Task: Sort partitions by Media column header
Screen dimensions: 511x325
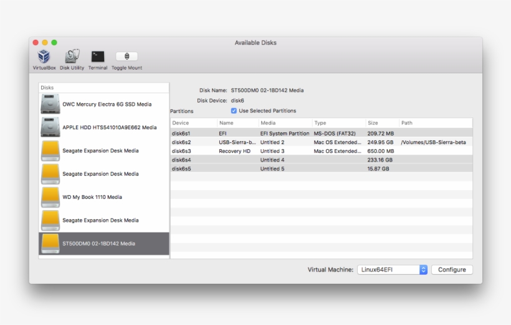Action: tap(285, 123)
